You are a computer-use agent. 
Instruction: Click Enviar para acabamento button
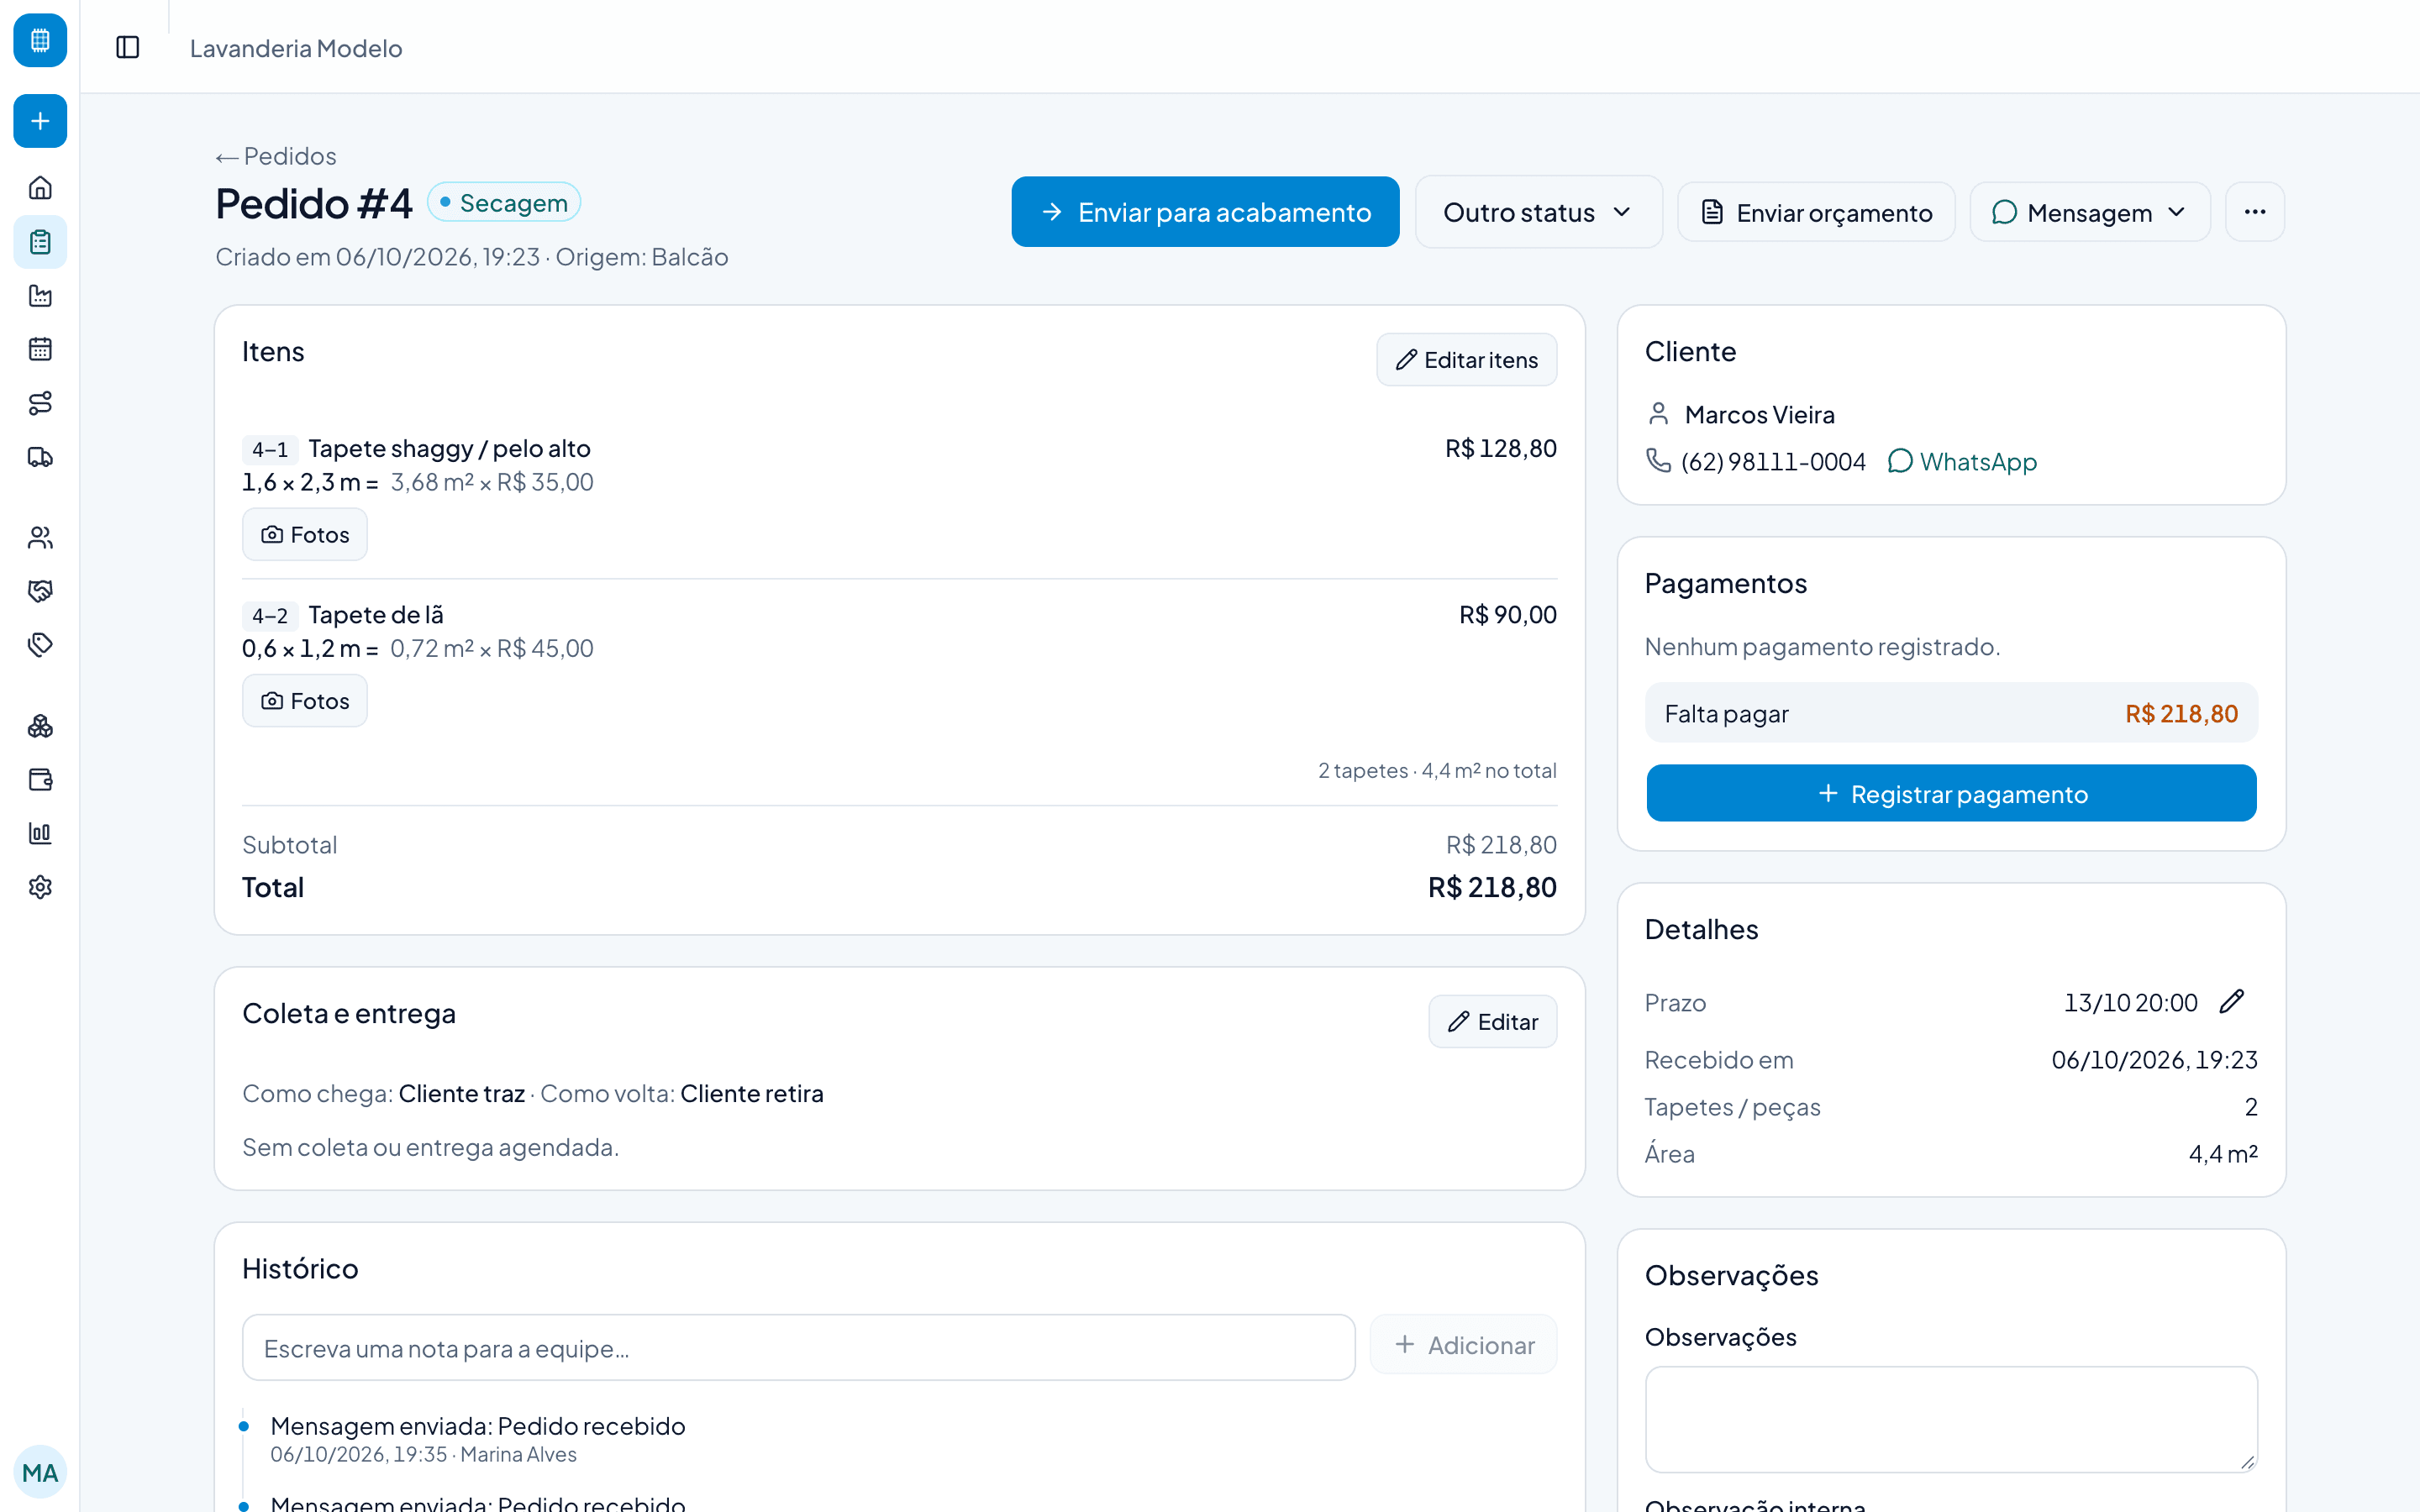[x=1205, y=212]
